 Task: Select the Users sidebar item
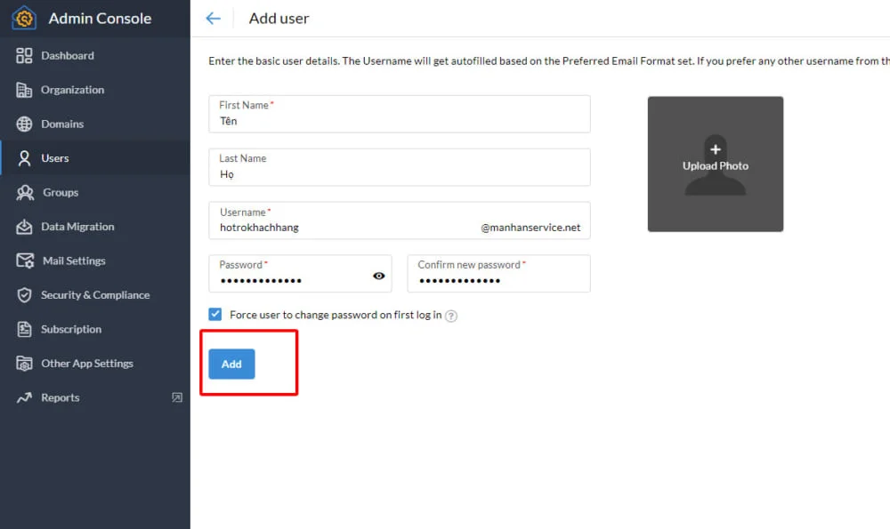coord(55,158)
